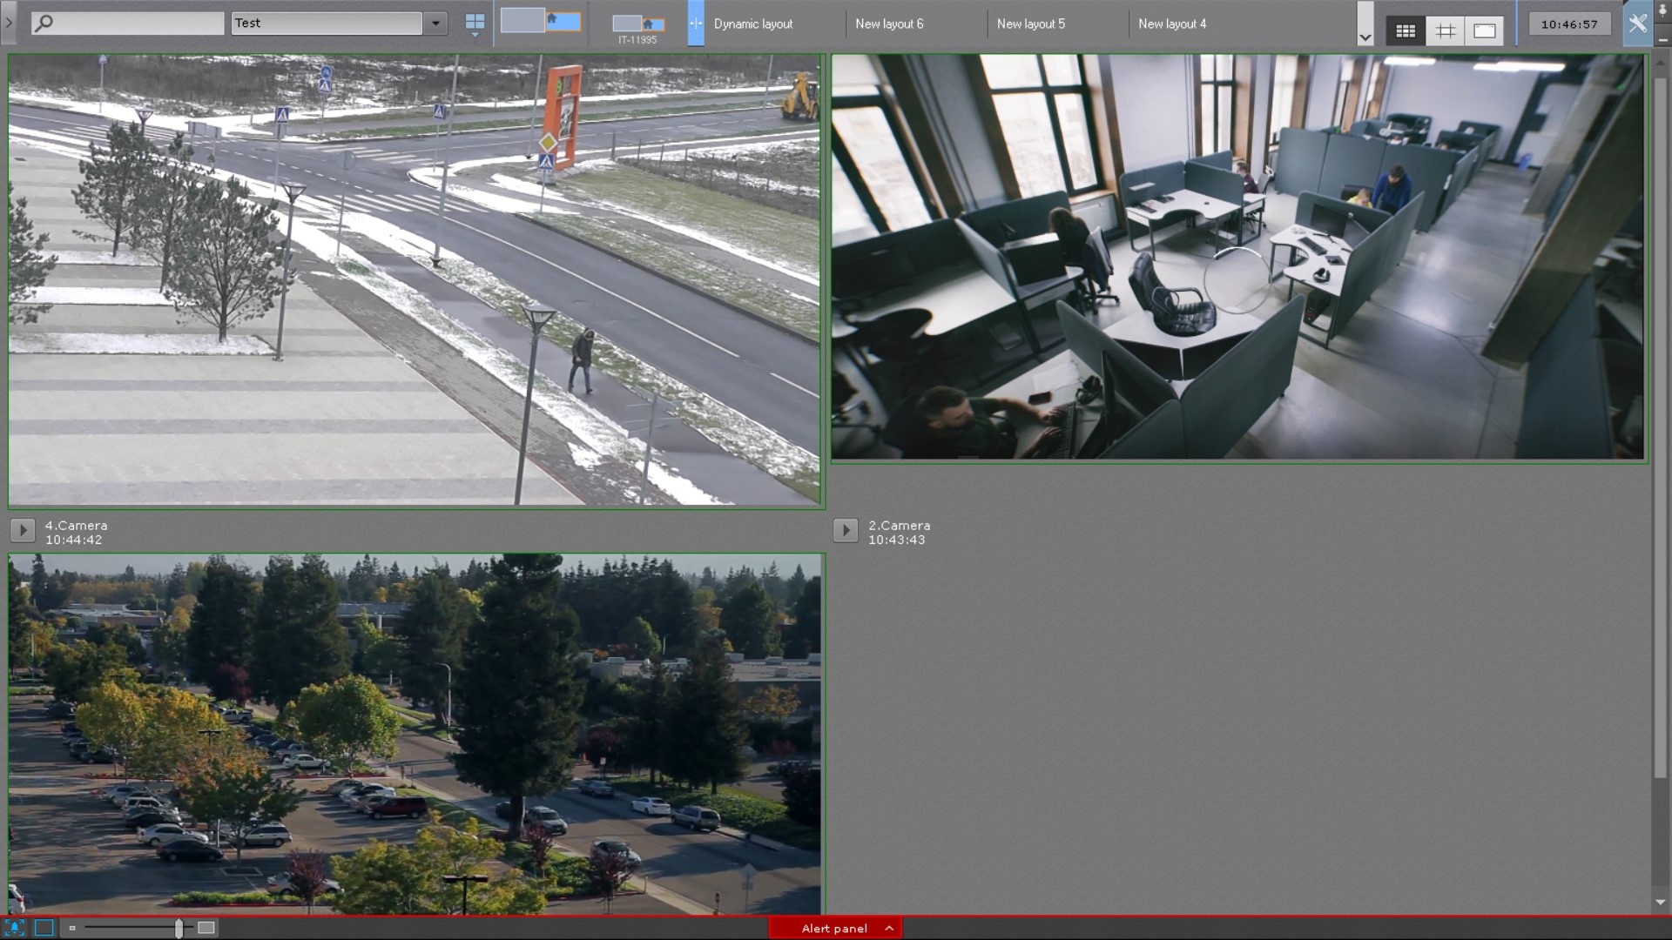Click the office camera video tile
Image resolution: width=1672 pixels, height=940 pixels.
click(1237, 258)
